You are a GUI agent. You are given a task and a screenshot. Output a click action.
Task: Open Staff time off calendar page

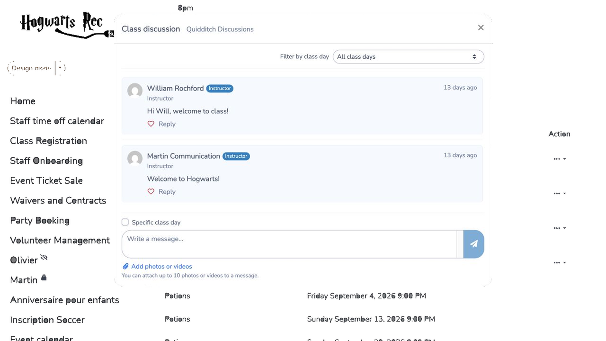point(57,121)
